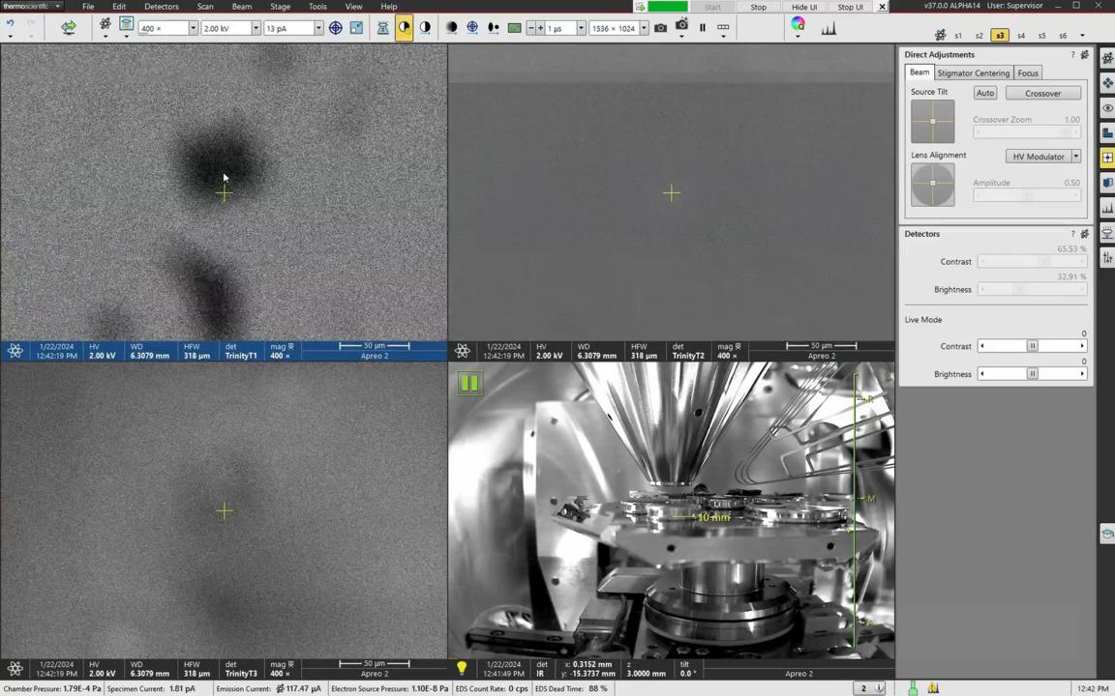Open the histogram tool in toolbar

pyautogui.click(x=829, y=28)
